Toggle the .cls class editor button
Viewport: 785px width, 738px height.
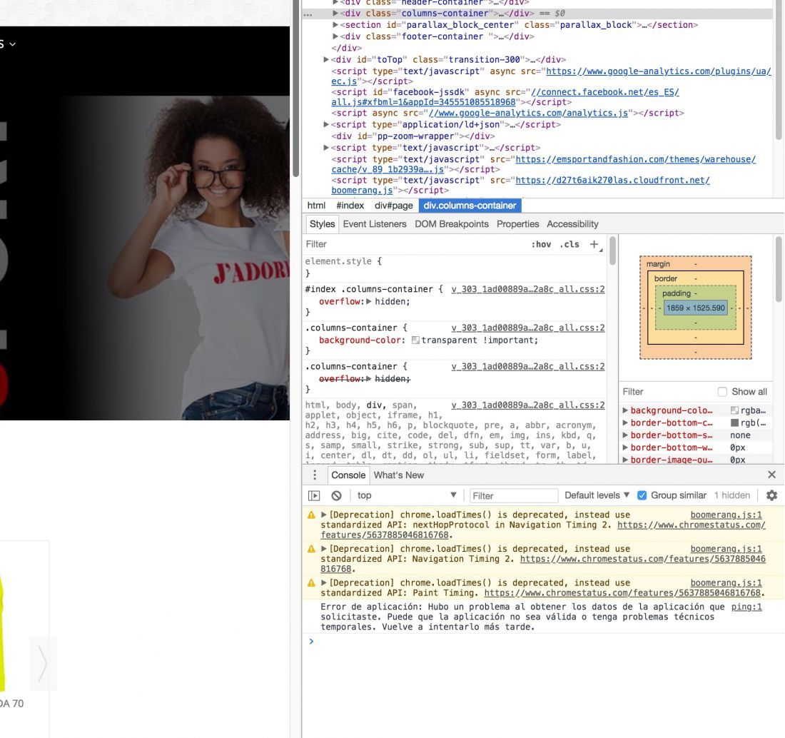pos(569,244)
